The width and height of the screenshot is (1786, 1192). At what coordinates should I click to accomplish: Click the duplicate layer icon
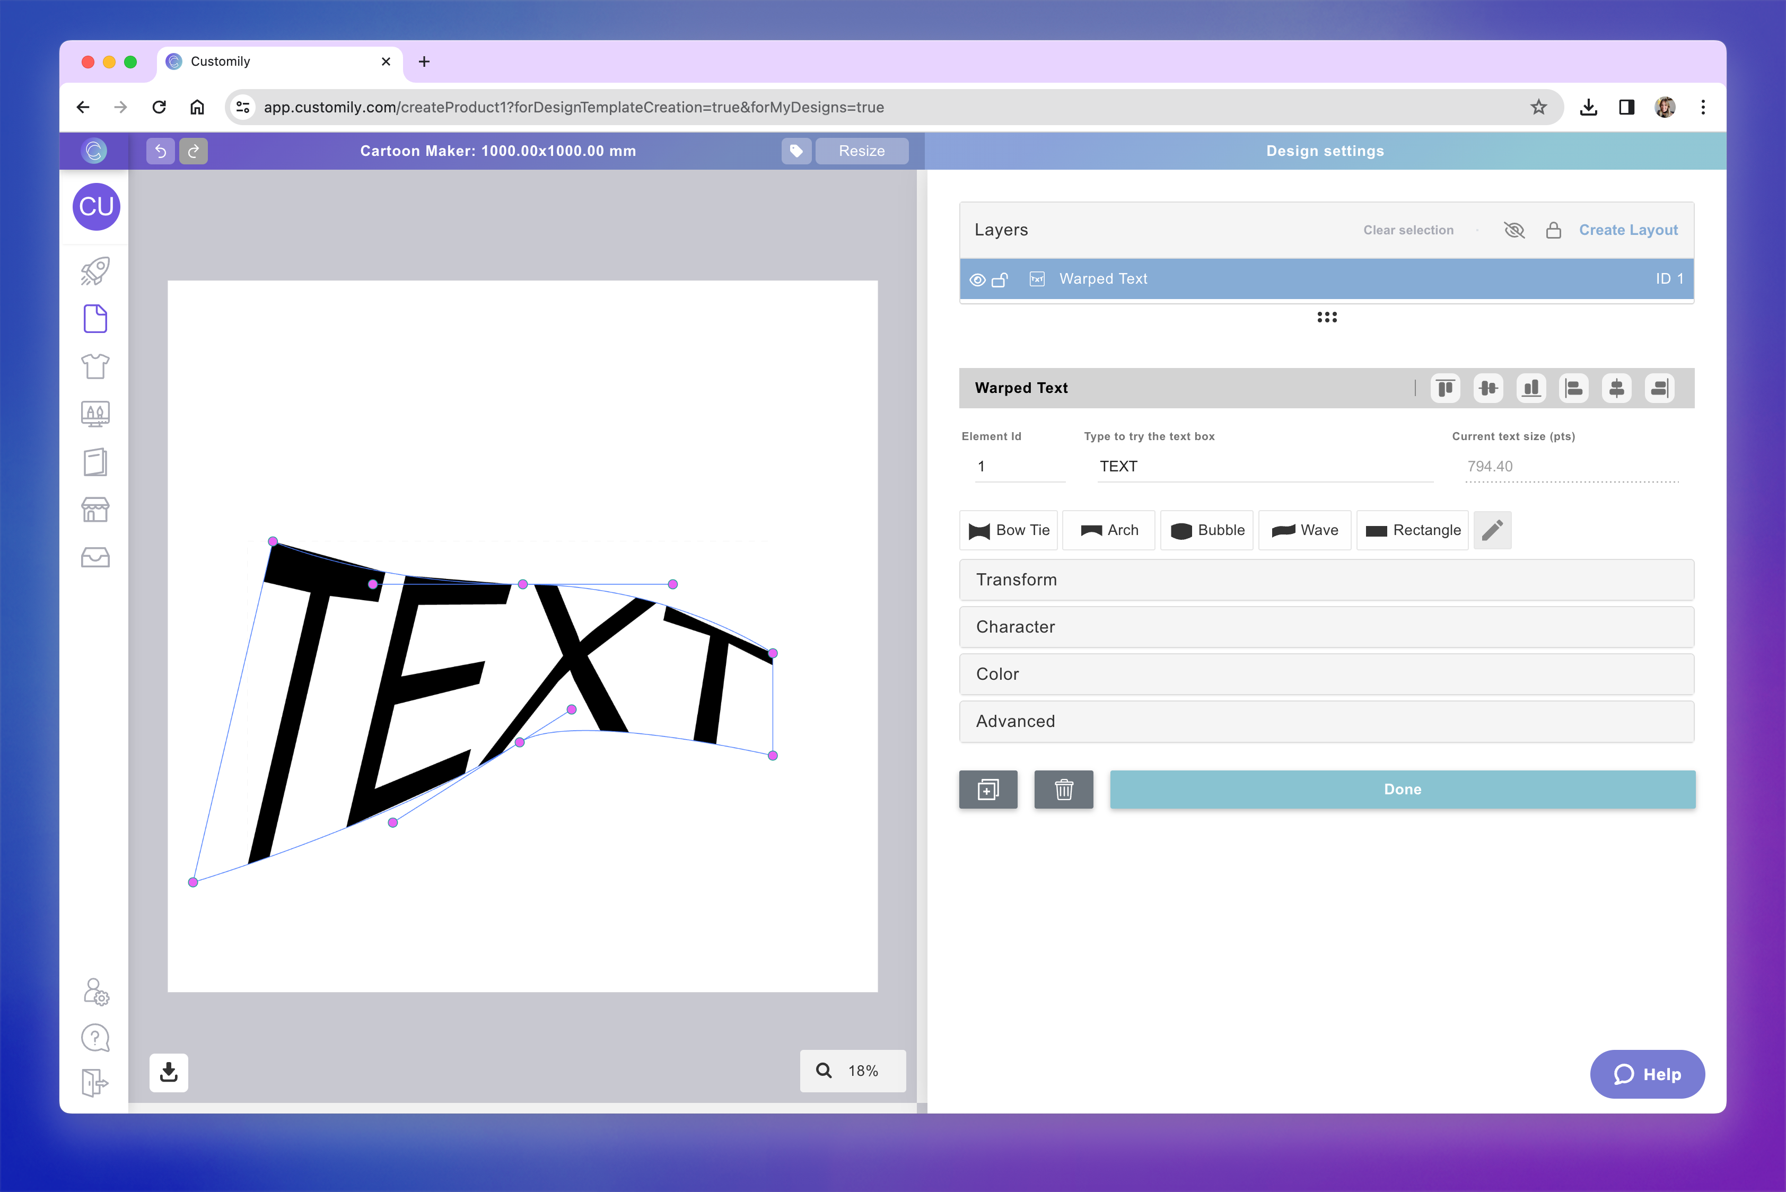(988, 789)
